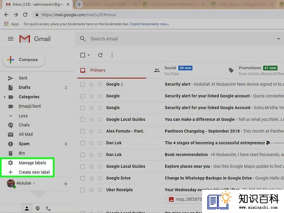
Task: Click the Abdullah profile avatar
Action: click(x=11, y=183)
